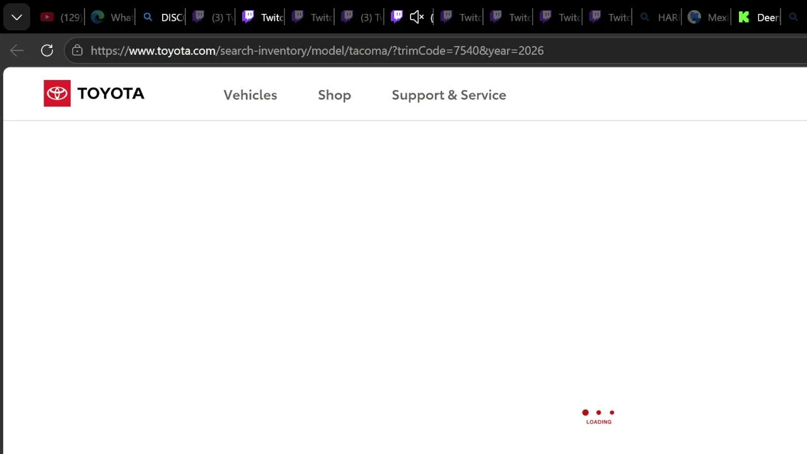The height and width of the screenshot is (454, 807).
Task: Switch to the Kick 'Deer' tab
Action: (x=757, y=17)
